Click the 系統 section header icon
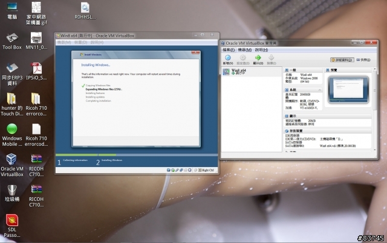The height and width of the screenshot is (243, 387). pyautogui.click(x=287, y=90)
